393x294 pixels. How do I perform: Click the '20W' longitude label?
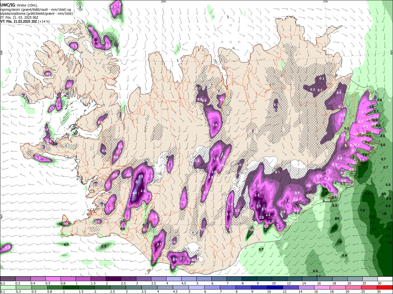163,2
